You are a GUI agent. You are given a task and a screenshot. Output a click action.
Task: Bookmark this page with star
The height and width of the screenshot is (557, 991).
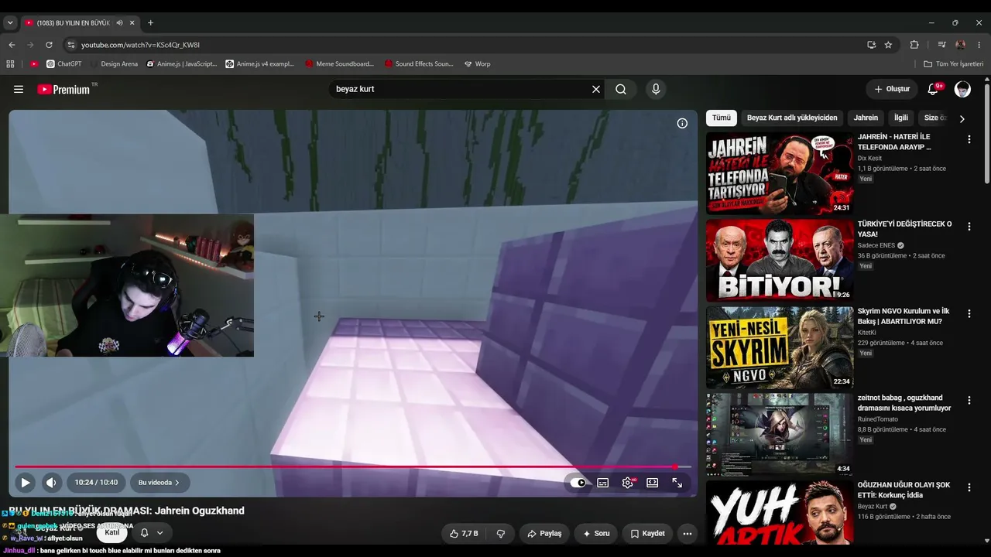click(888, 45)
